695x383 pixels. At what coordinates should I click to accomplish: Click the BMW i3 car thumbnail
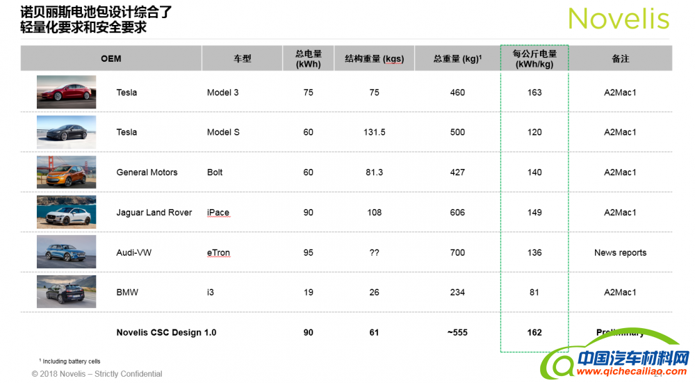point(66,292)
